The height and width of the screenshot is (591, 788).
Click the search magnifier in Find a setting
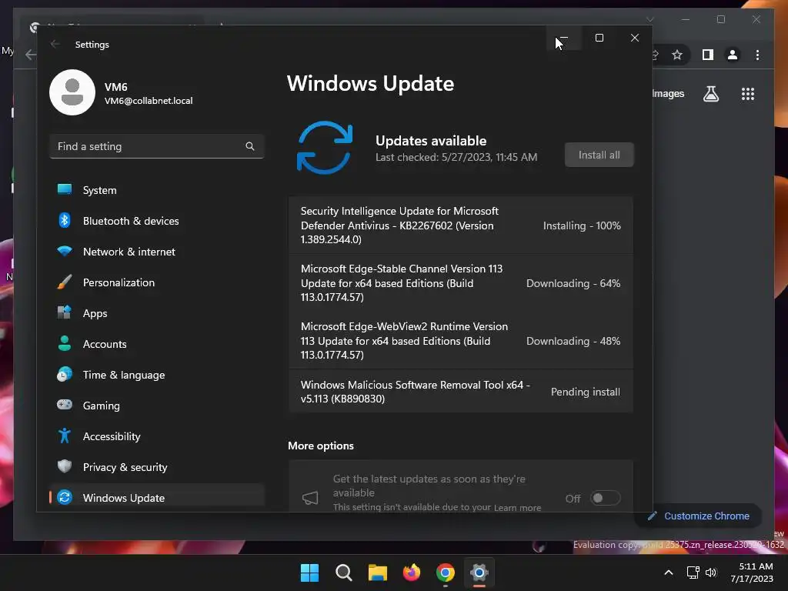pyautogui.click(x=250, y=146)
